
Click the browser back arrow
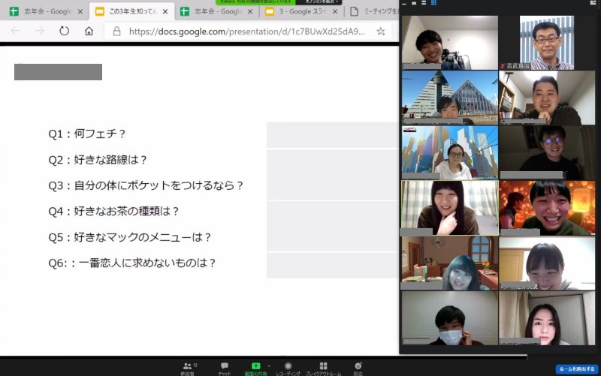(15, 31)
